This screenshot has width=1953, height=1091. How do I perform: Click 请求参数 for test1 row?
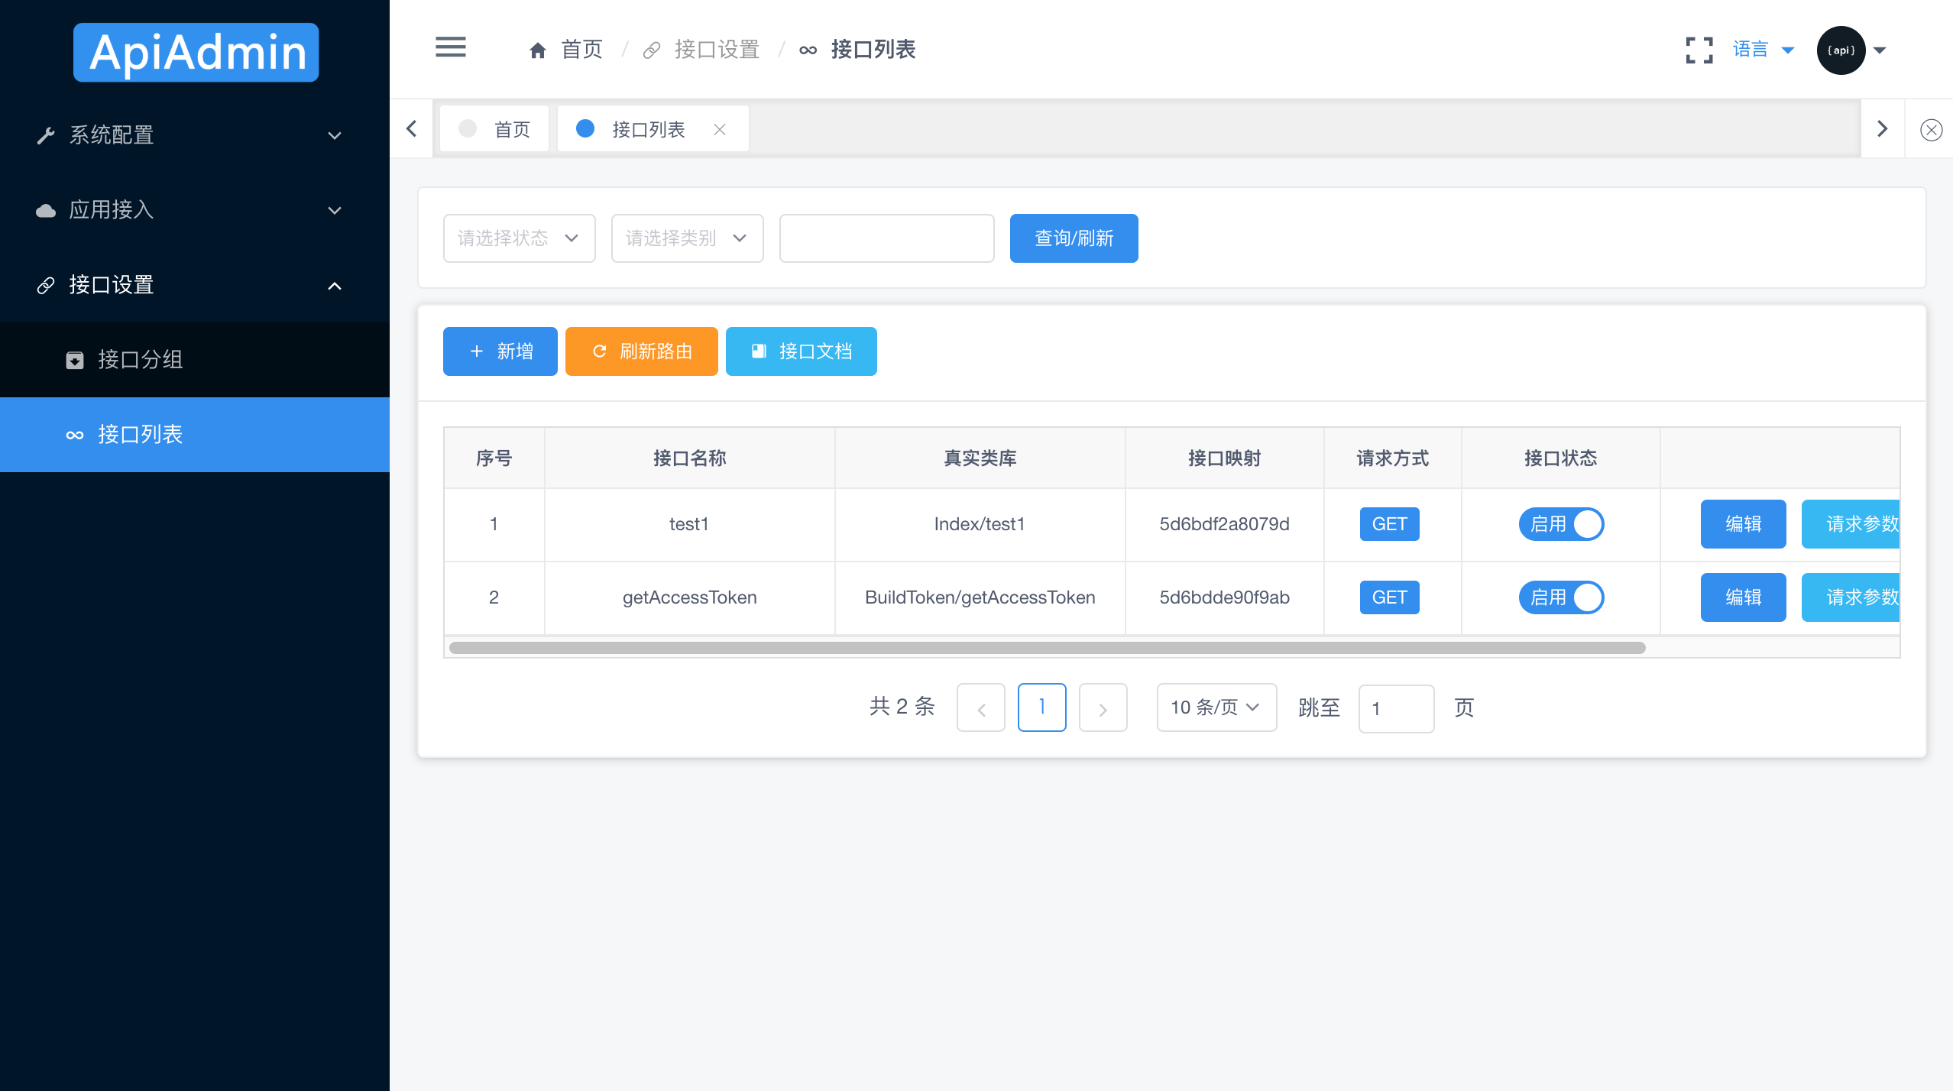(1851, 524)
